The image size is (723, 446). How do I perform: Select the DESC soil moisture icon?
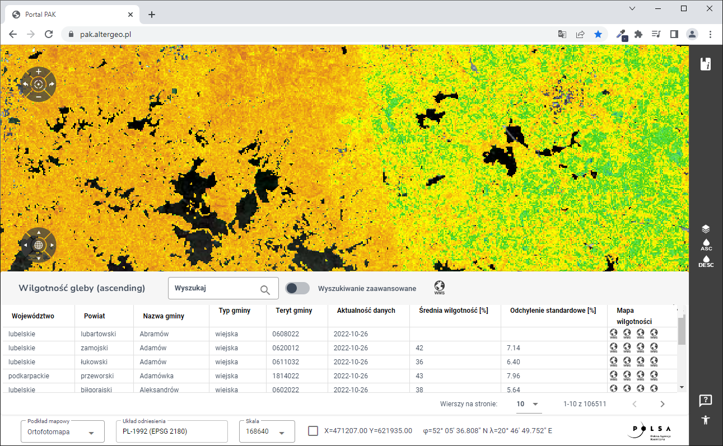706,261
